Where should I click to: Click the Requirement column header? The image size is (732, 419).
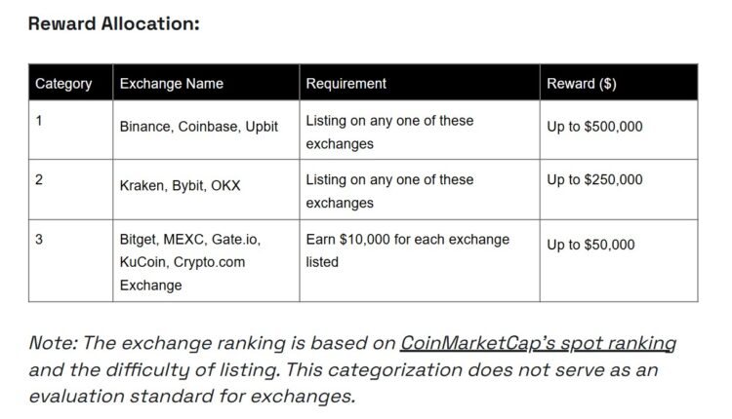pos(346,84)
